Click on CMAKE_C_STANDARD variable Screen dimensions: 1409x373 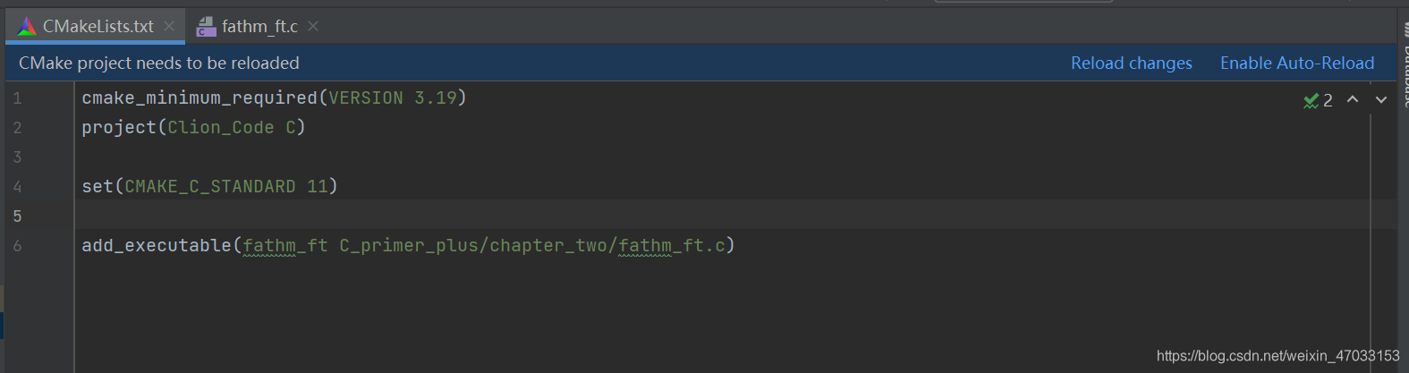click(x=210, y=186)
